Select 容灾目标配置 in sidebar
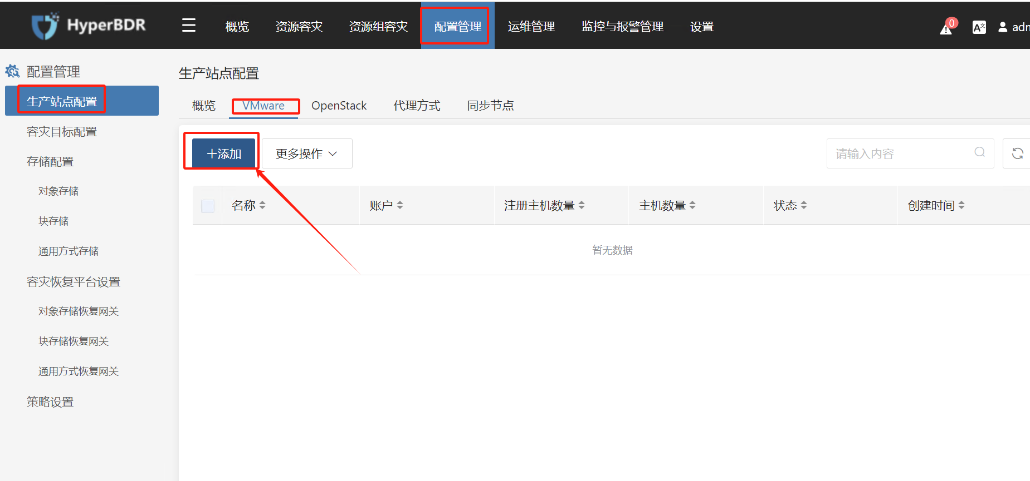Screen dimensions: 1030x481 (62, 132)
